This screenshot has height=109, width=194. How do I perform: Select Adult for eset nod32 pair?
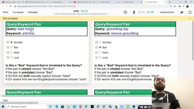[x=12, y=52]
